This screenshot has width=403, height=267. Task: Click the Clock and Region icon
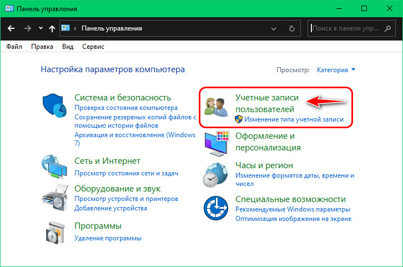[x=215, y=175]
